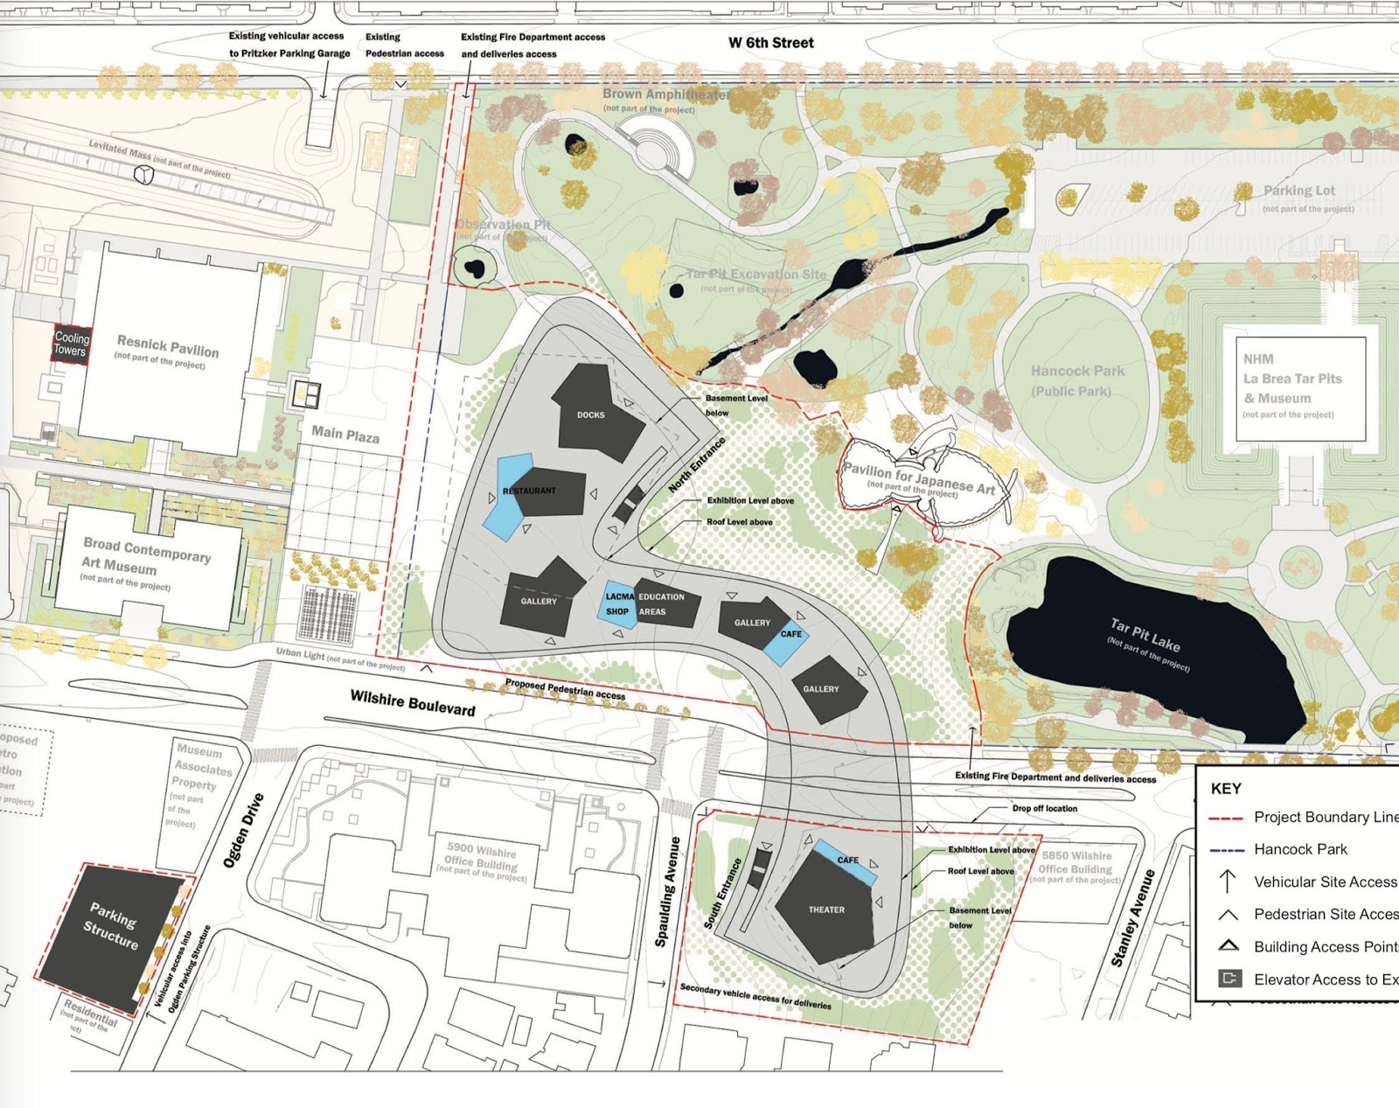
Task: Click the Elevator Access symbol in key
Action: click(x=1229, y=979)
